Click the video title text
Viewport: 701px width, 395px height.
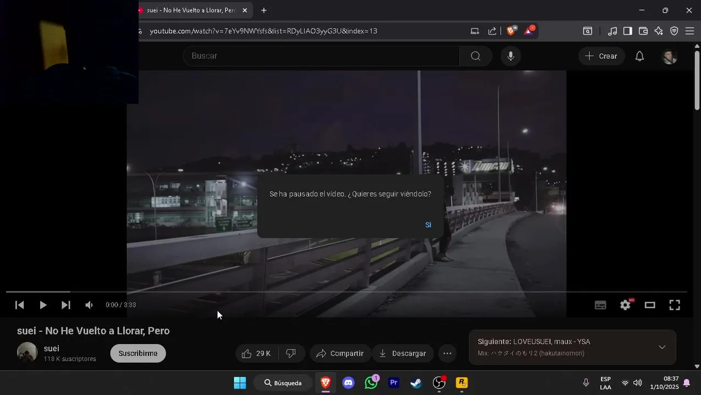(93, 331)
